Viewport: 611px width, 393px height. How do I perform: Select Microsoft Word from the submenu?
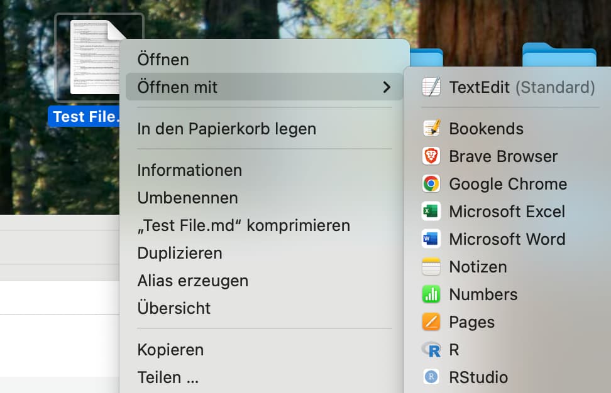click(x=507, y=239)
